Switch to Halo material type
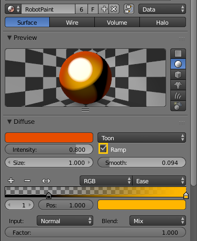Viewport: 197px width, 241px height. (162, 22)
